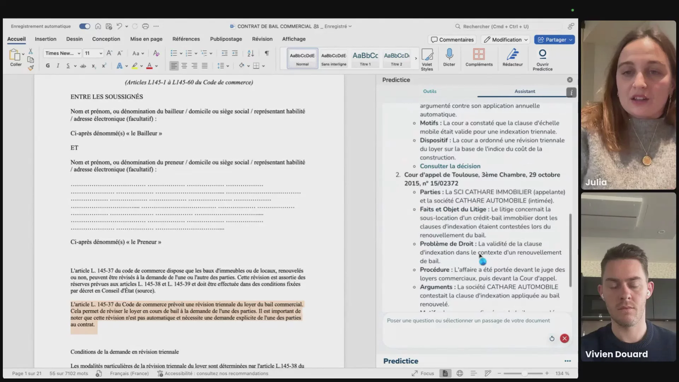Click the Partager button

click(x=554, y=40)
